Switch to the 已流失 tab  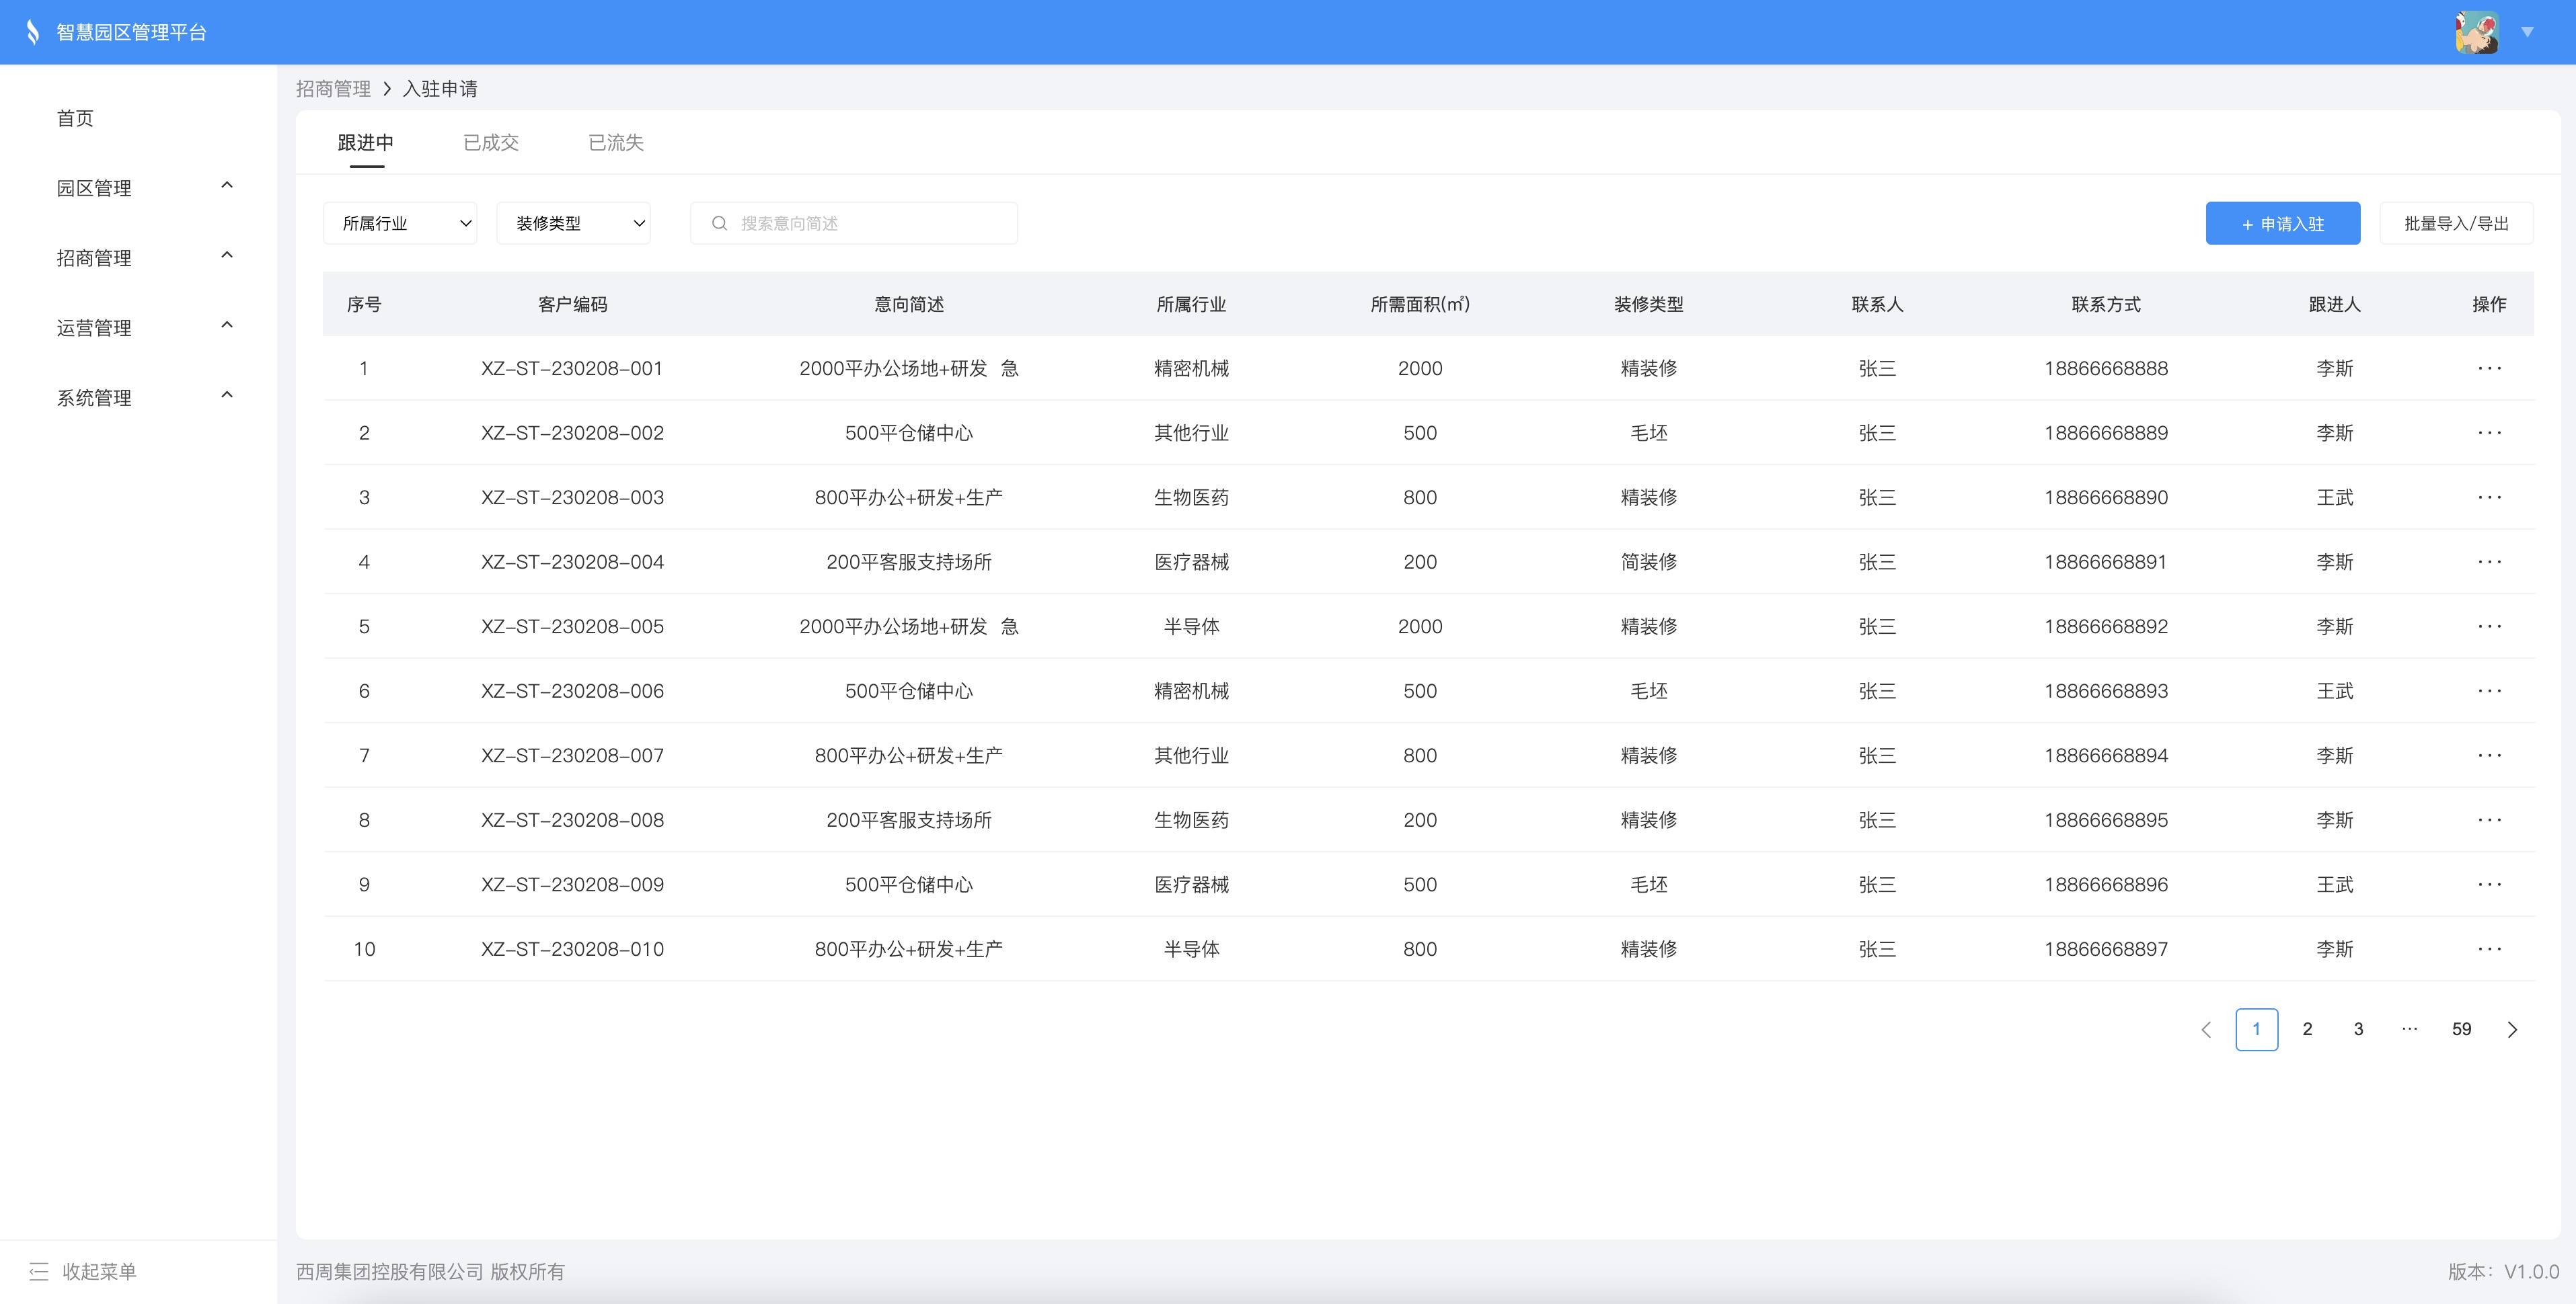[616, 143]
